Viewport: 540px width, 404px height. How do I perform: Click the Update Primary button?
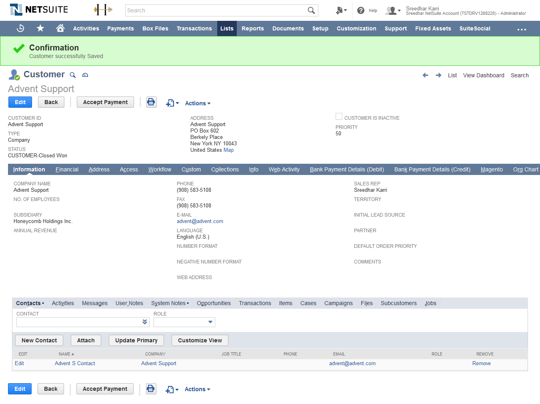tap(136, 340)
